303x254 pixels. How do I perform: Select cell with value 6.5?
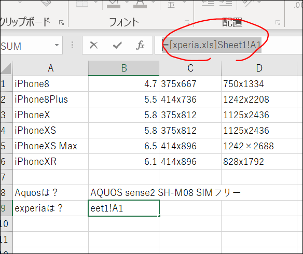click(123, 146)
